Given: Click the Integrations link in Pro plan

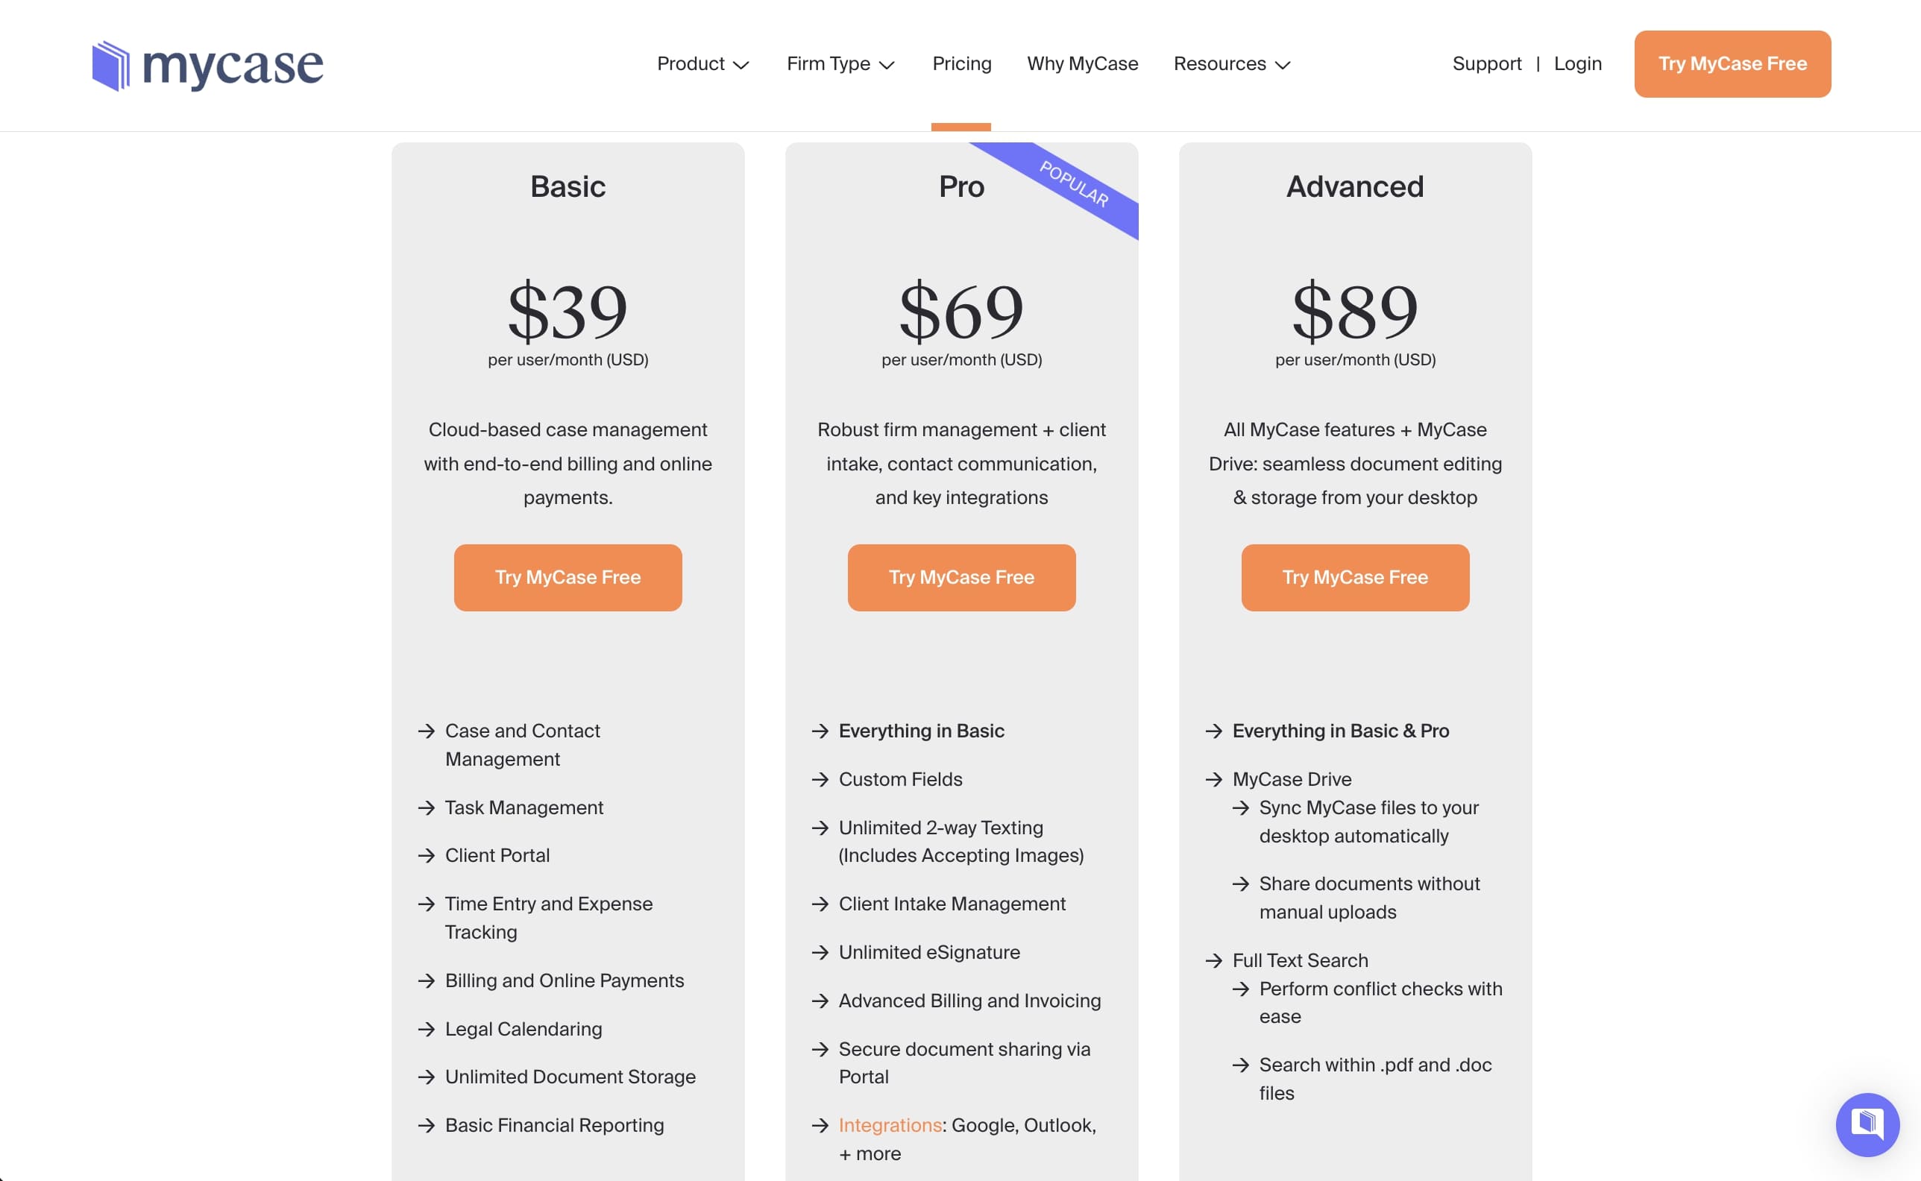Looking at the screenshot, I should pyautogui.click(x=890, y=1125).
